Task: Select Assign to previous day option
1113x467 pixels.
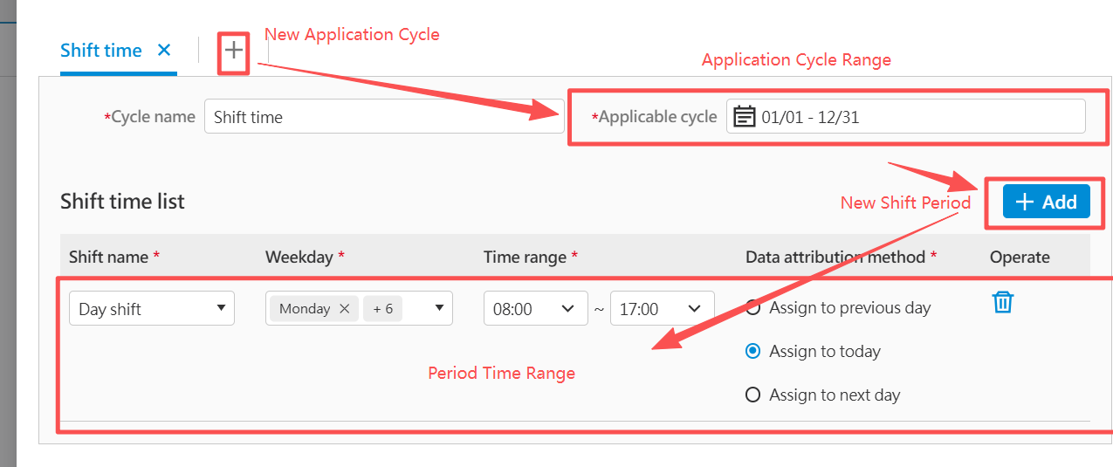Action: tap(752, 307)
